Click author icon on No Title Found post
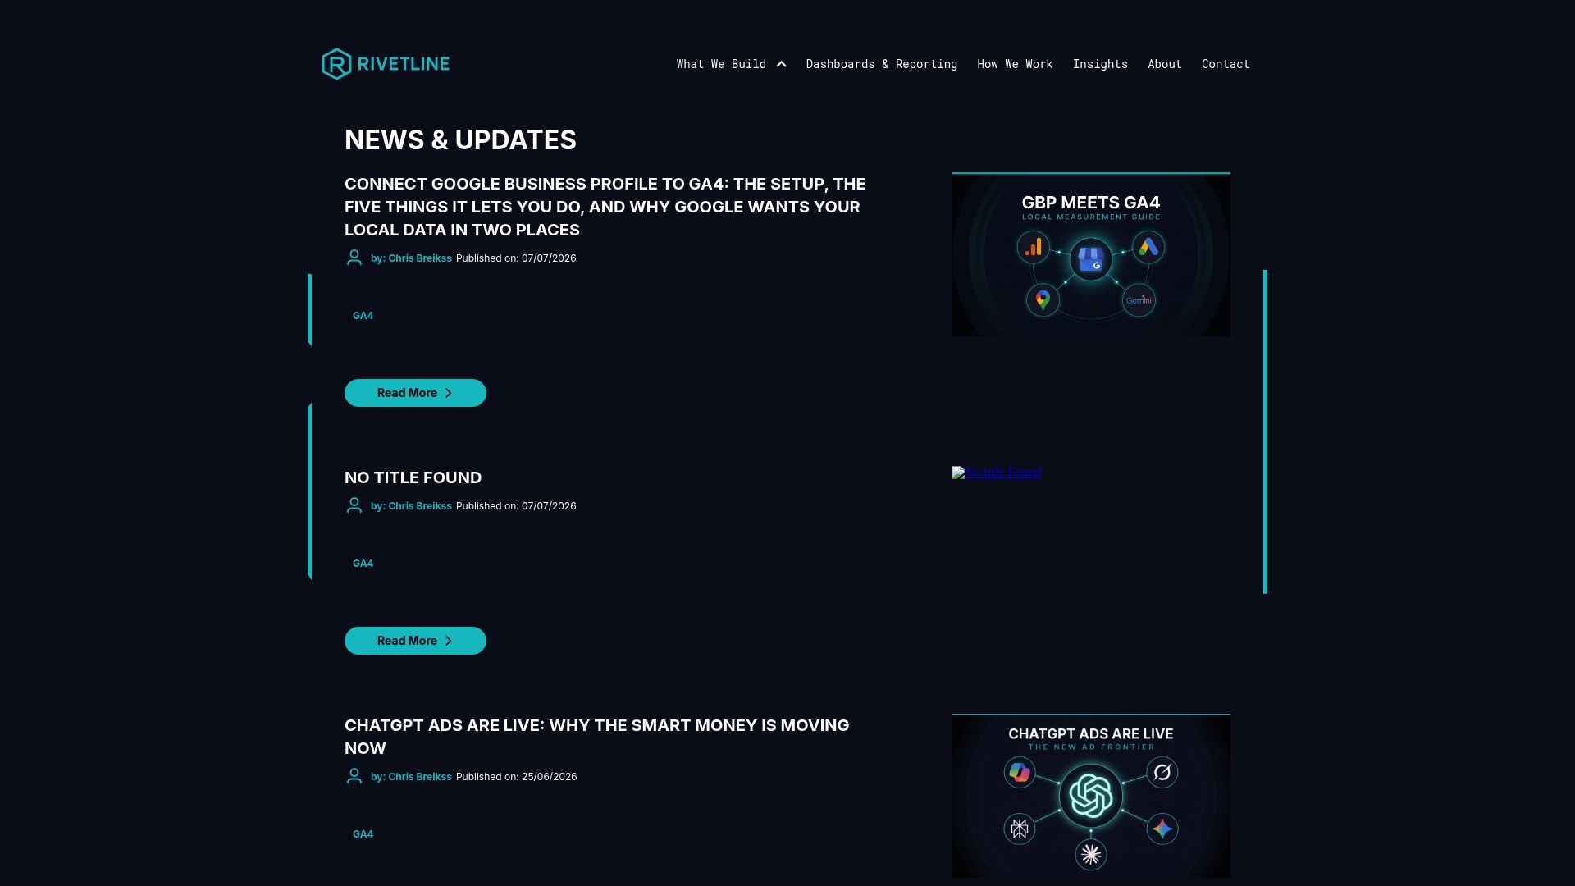 pos(354,505)
